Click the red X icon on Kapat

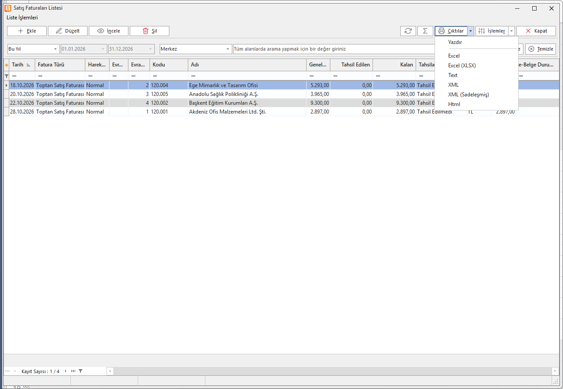[x=528, y=31]
